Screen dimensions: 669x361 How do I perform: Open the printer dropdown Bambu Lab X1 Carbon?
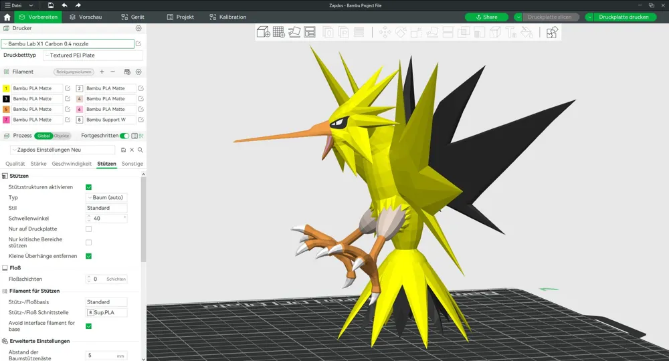[x=68, y=44]
